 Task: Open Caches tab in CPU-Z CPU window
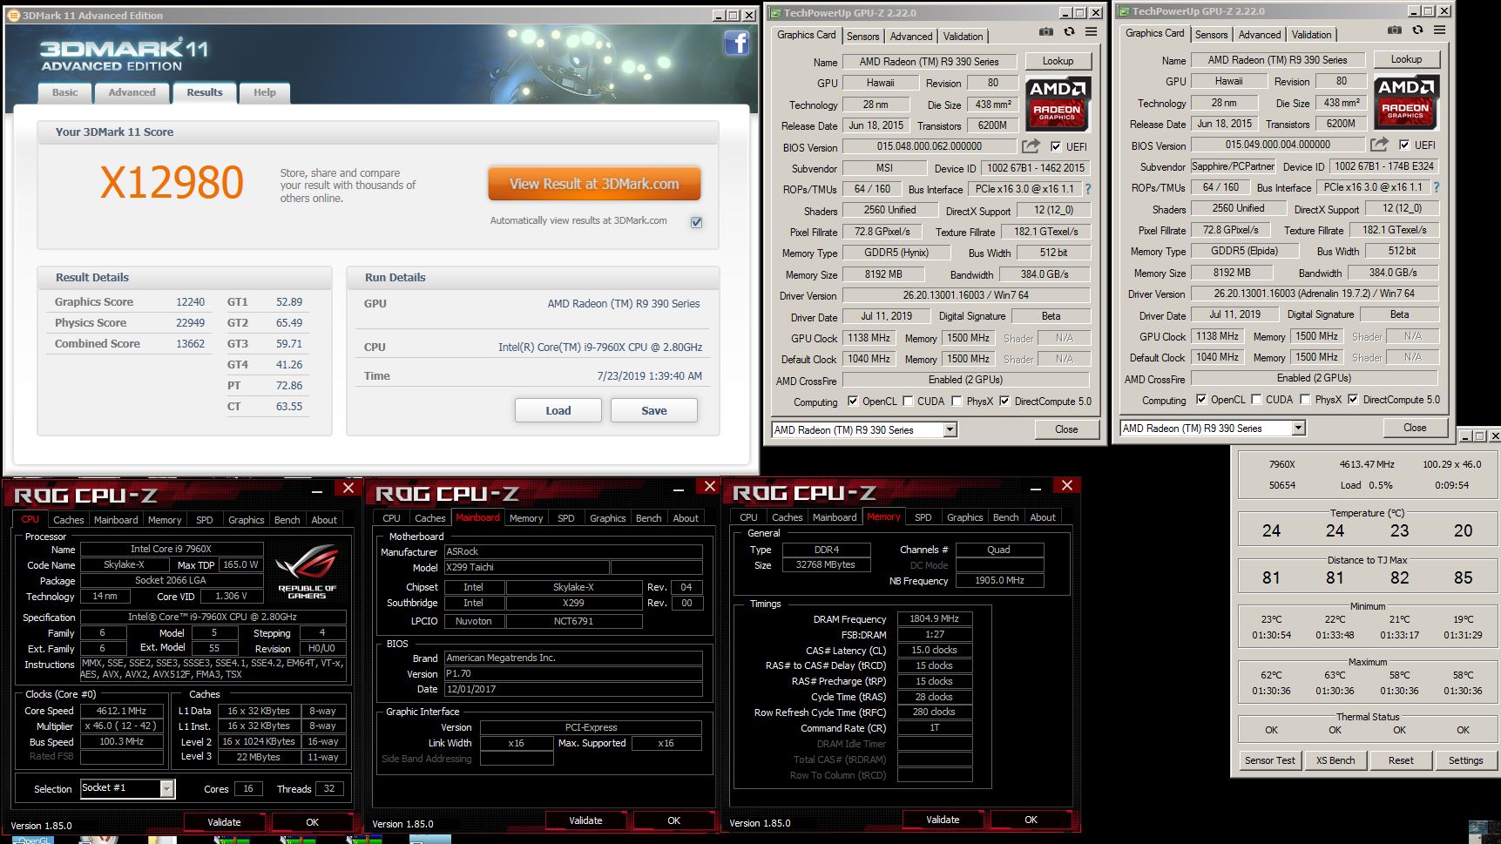coord(69,520)
